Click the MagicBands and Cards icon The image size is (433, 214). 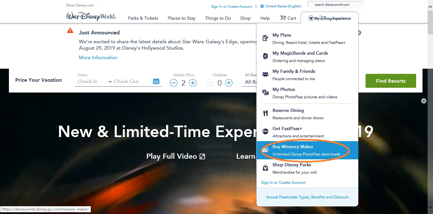point(265,56)
